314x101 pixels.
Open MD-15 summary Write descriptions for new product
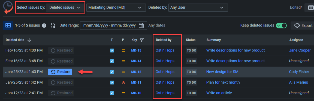coord(235,50)
